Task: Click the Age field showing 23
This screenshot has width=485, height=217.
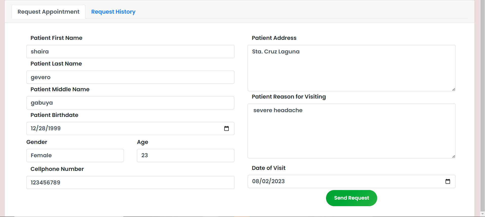Action: pyautogui.click(x=185, y=156)
